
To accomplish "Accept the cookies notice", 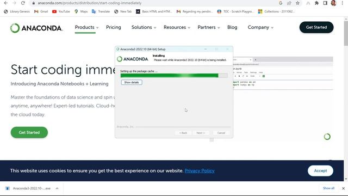I will (x=320, y=170).
